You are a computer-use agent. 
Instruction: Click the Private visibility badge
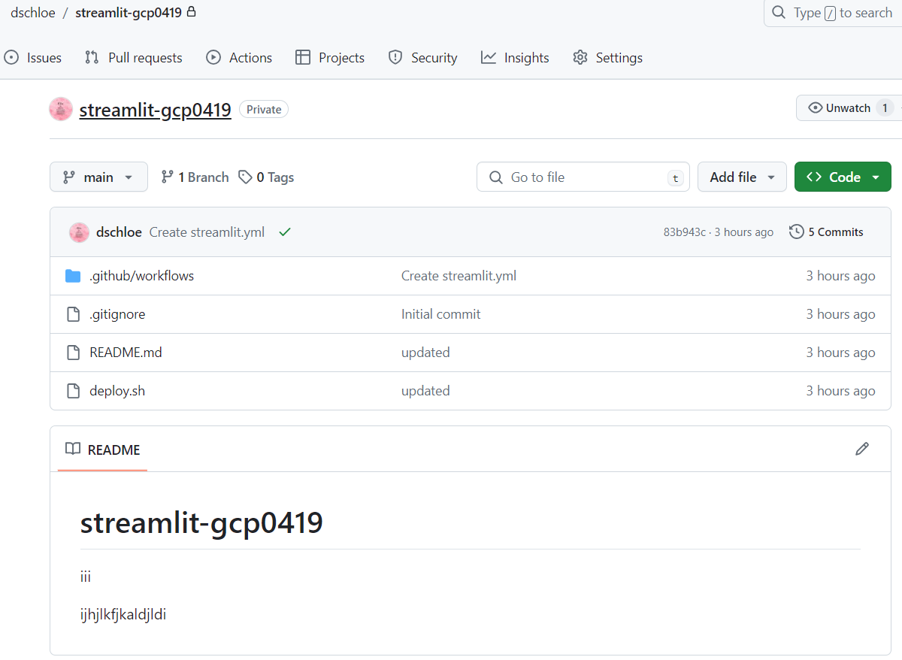(x=264, y=110)
